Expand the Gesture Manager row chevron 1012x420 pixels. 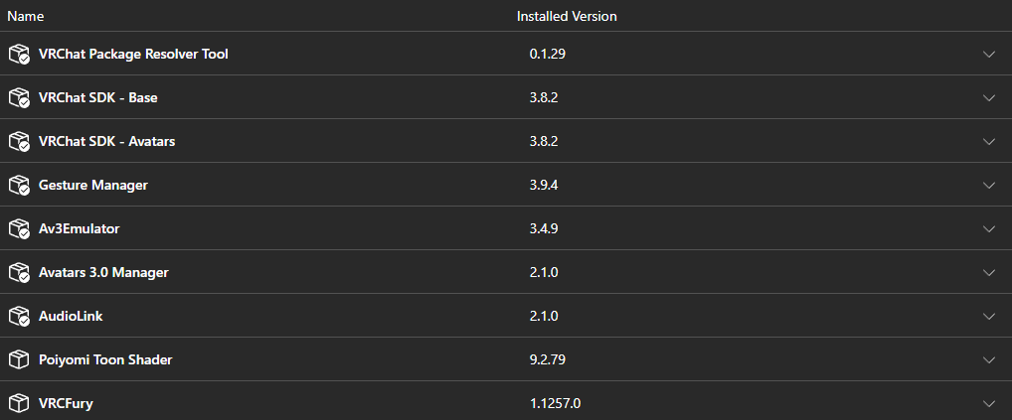[988, 186]
